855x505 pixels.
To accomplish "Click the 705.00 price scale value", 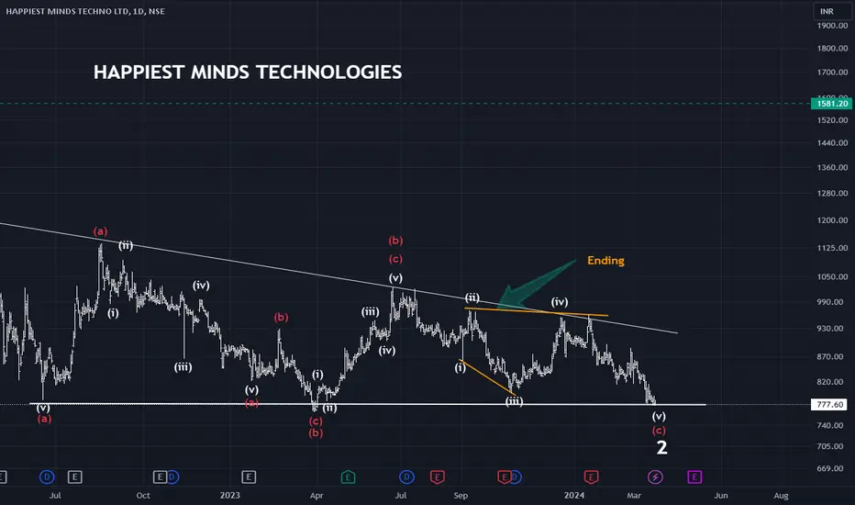I will point(830,446).
